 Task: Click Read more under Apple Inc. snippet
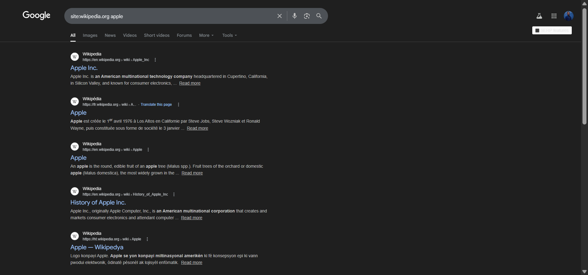(x=190, y=83)
